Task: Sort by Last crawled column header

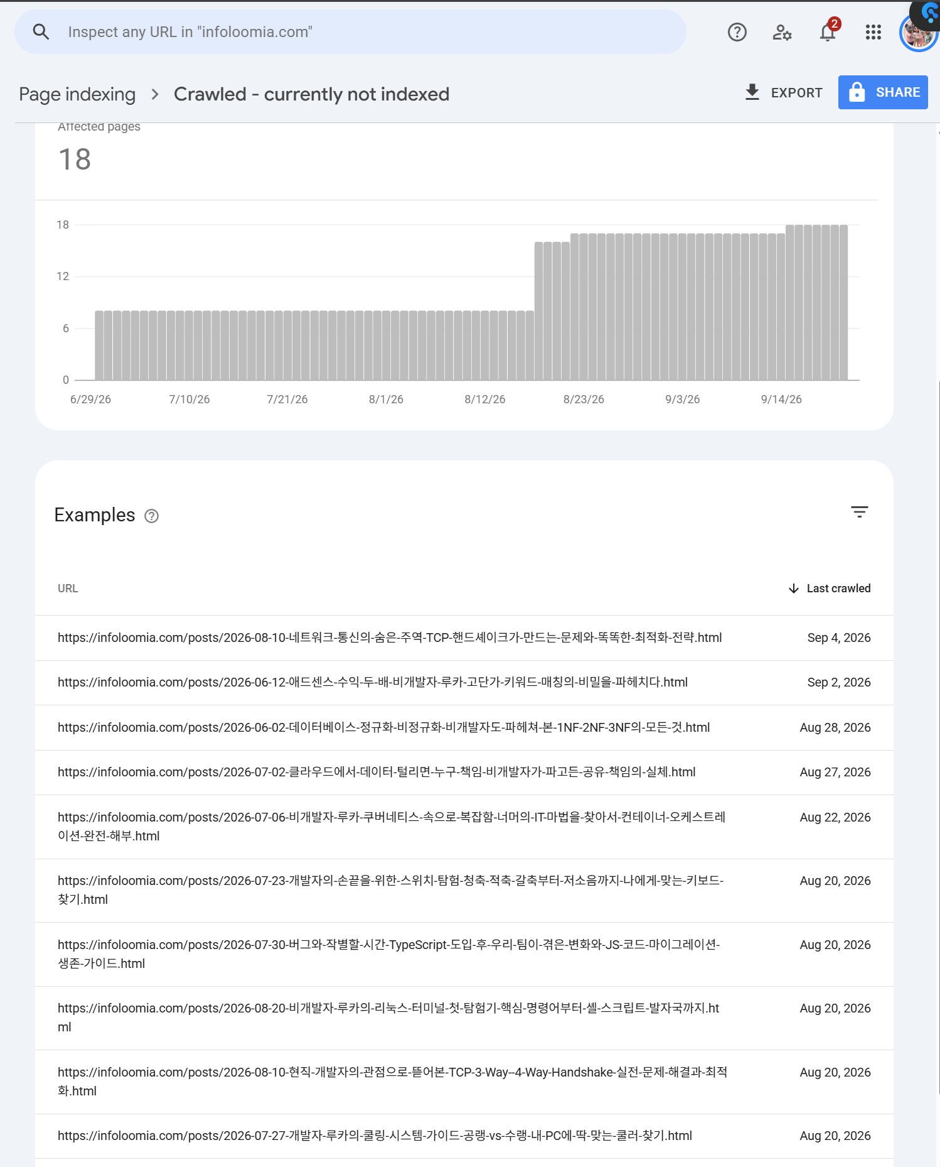Action: click(830, 589)
